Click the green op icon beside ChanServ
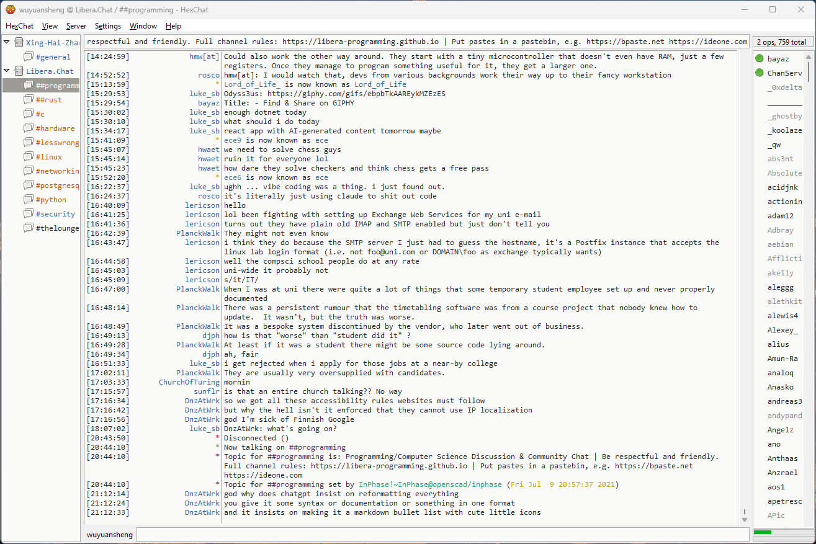 [760, 73]
